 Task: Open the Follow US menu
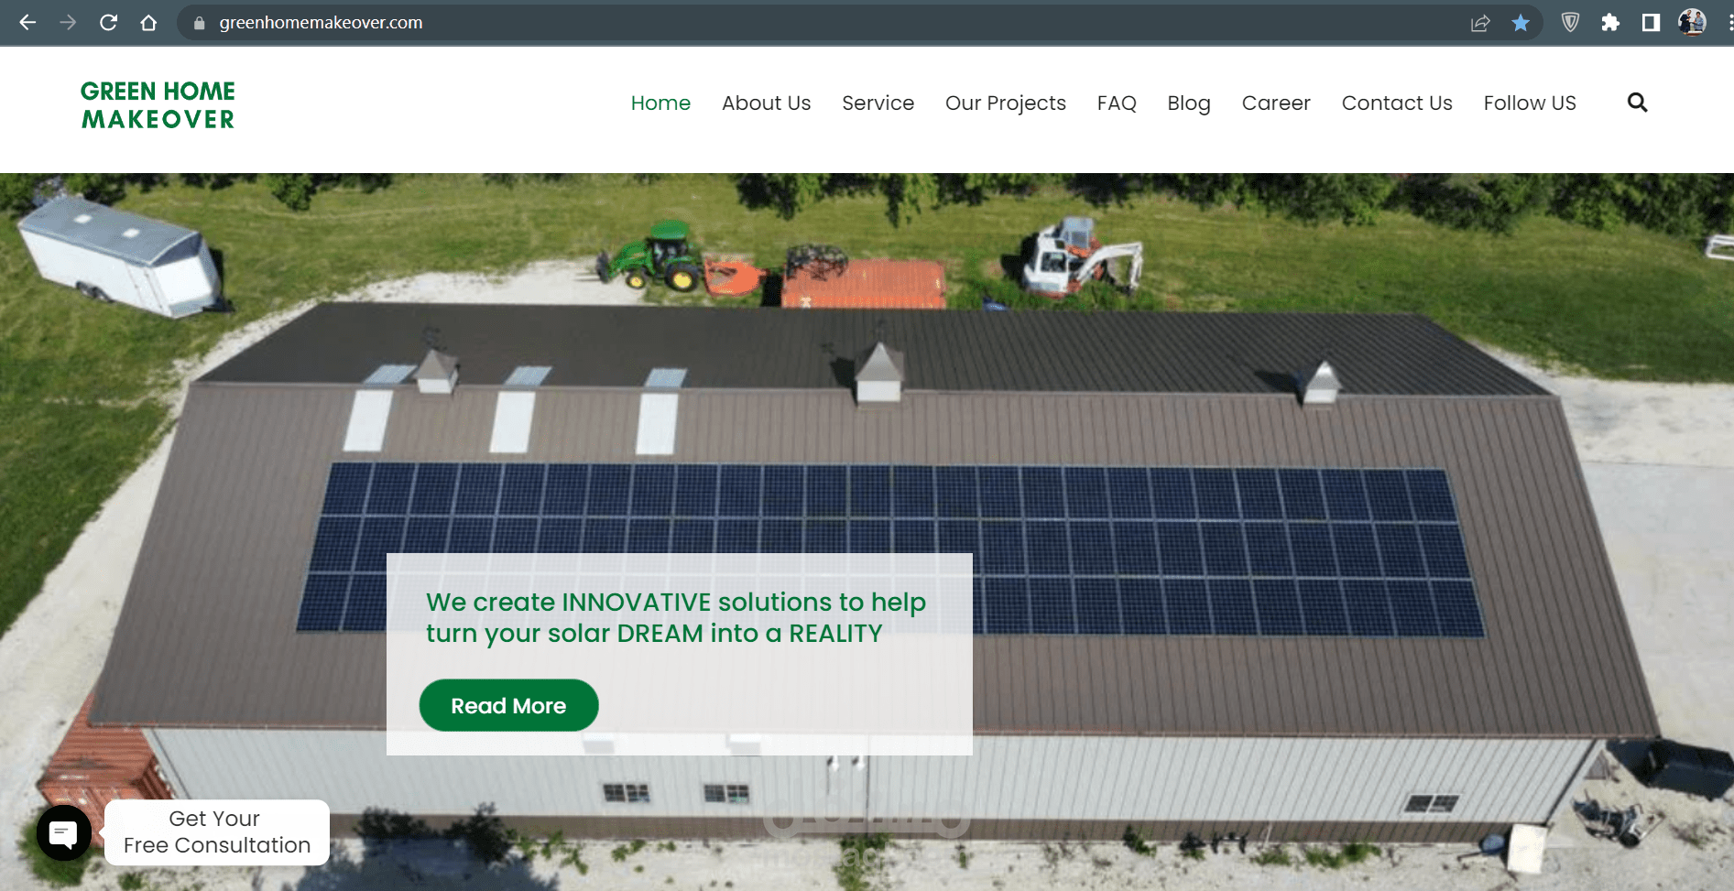tap(1530, 103)
